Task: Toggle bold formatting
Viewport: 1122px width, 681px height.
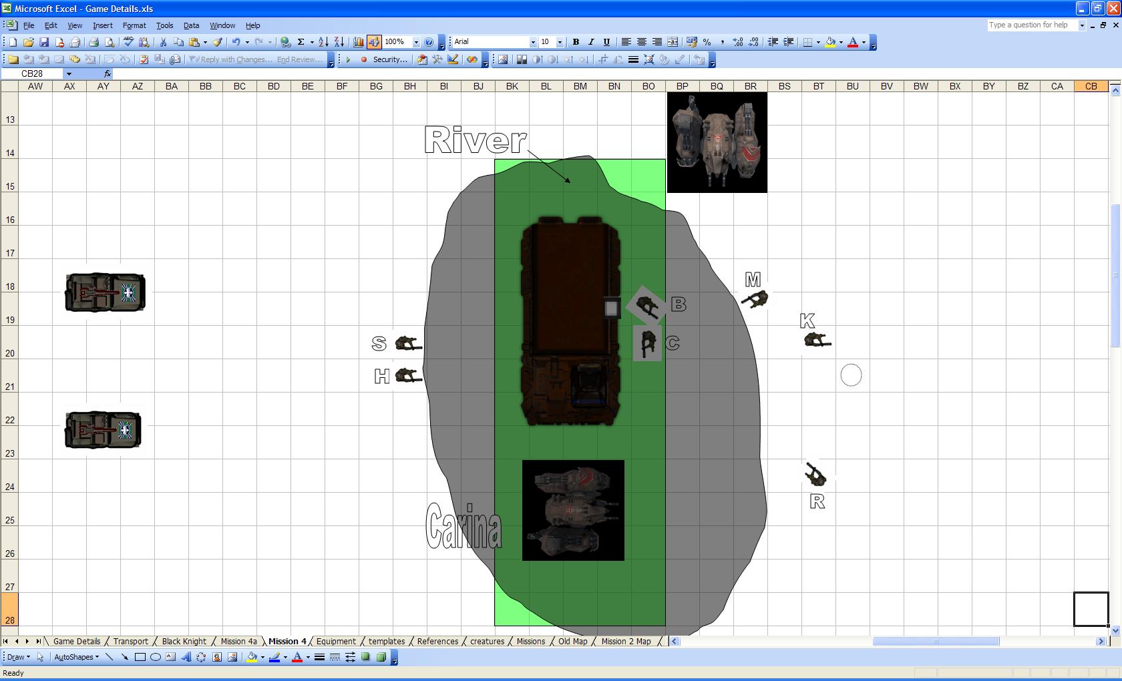Action: point(576,42)
